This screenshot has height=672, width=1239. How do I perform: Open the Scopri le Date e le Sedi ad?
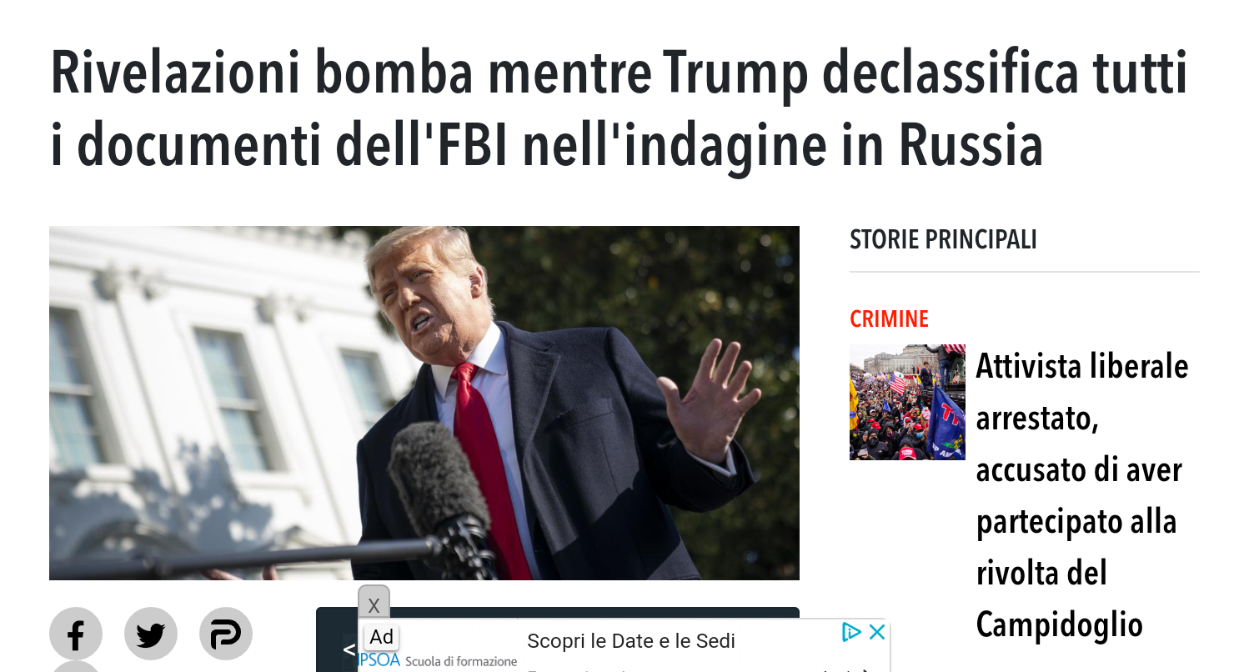point(631,642)
